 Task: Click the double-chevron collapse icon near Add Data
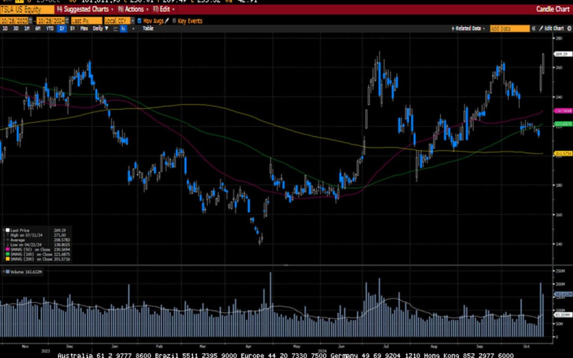point(534,29)
